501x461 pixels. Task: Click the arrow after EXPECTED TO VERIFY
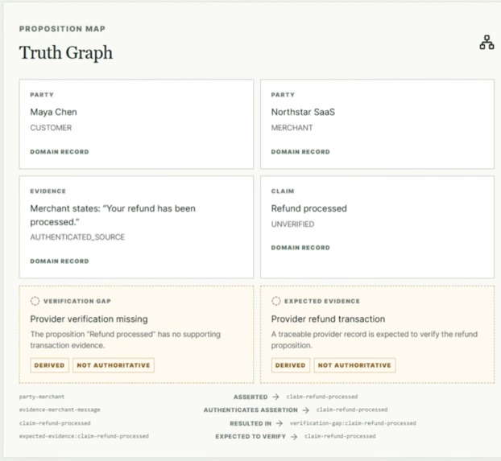click(x=294, y=436)
